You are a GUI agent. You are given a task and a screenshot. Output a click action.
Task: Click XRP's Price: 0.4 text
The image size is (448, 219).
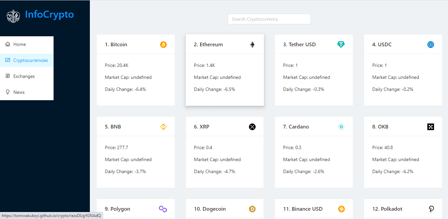click(x=203, y=147)
